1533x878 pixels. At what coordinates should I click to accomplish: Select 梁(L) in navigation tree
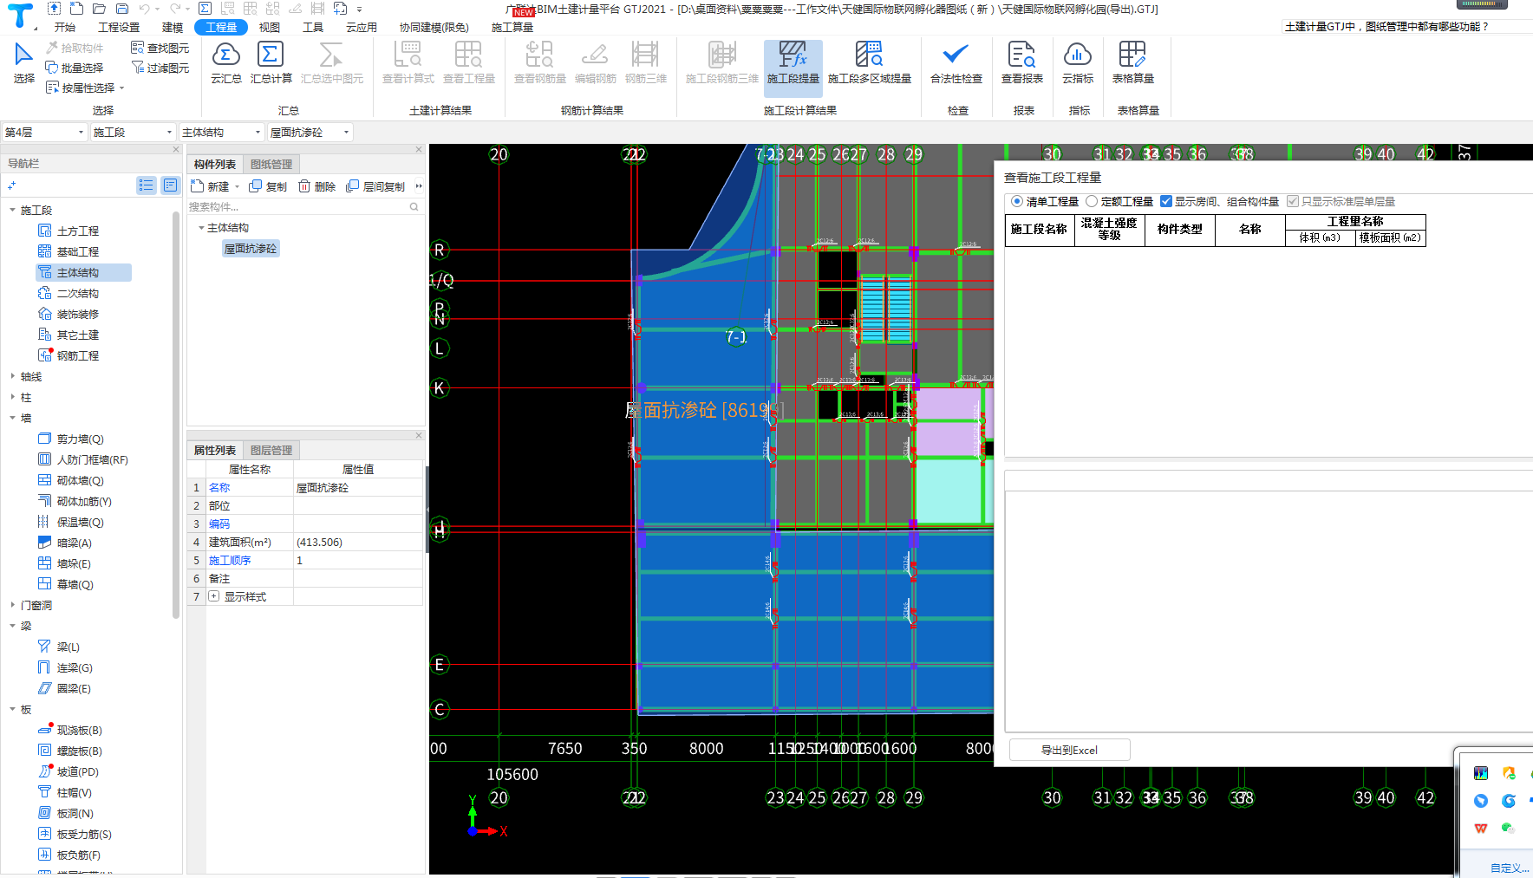click(x=59, y=647)
